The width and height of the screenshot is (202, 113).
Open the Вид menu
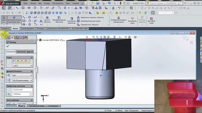coord(40,3)
